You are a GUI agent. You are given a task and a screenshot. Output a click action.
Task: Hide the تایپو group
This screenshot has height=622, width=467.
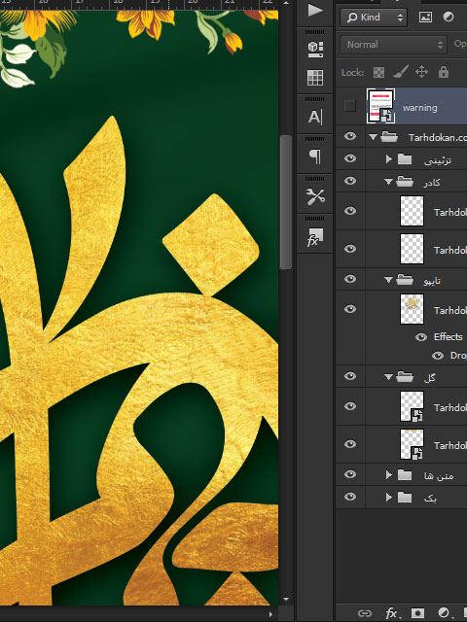click(350, 279)
